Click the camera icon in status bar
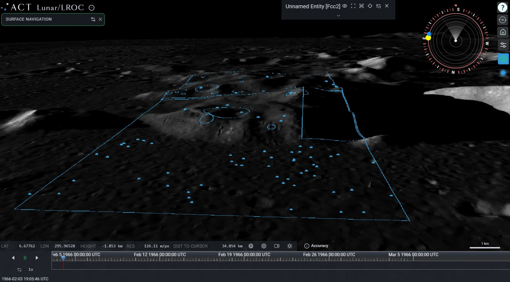 click(277, 246)
